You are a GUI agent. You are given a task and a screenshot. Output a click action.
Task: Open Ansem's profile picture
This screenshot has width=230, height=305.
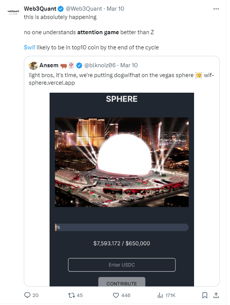click(33, 65)
